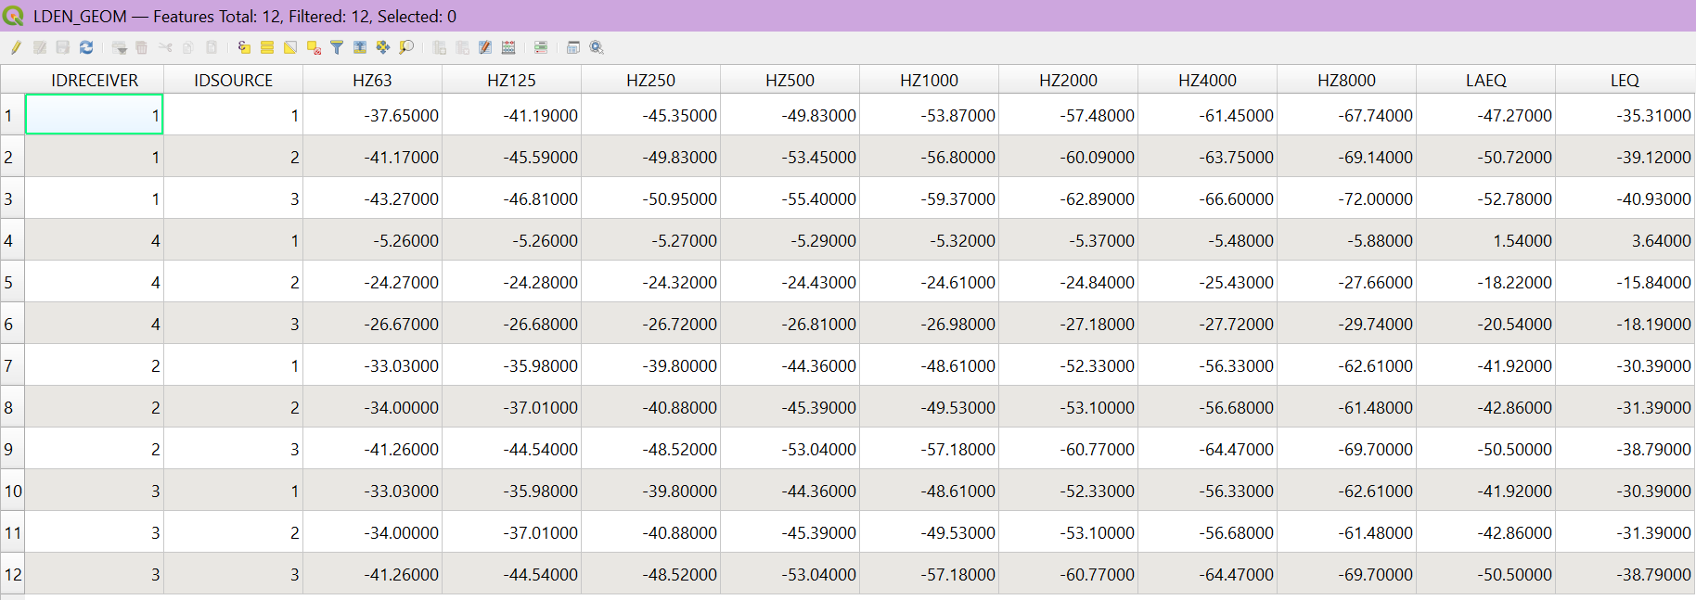
Task: Click LEQ value -18.19000
Action: point(1625,324)
